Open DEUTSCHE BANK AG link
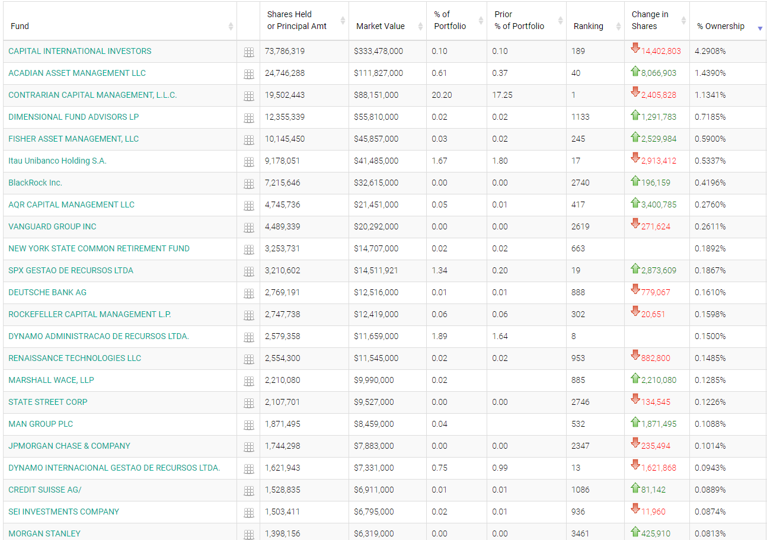767x540 pixels. point(47,292)
